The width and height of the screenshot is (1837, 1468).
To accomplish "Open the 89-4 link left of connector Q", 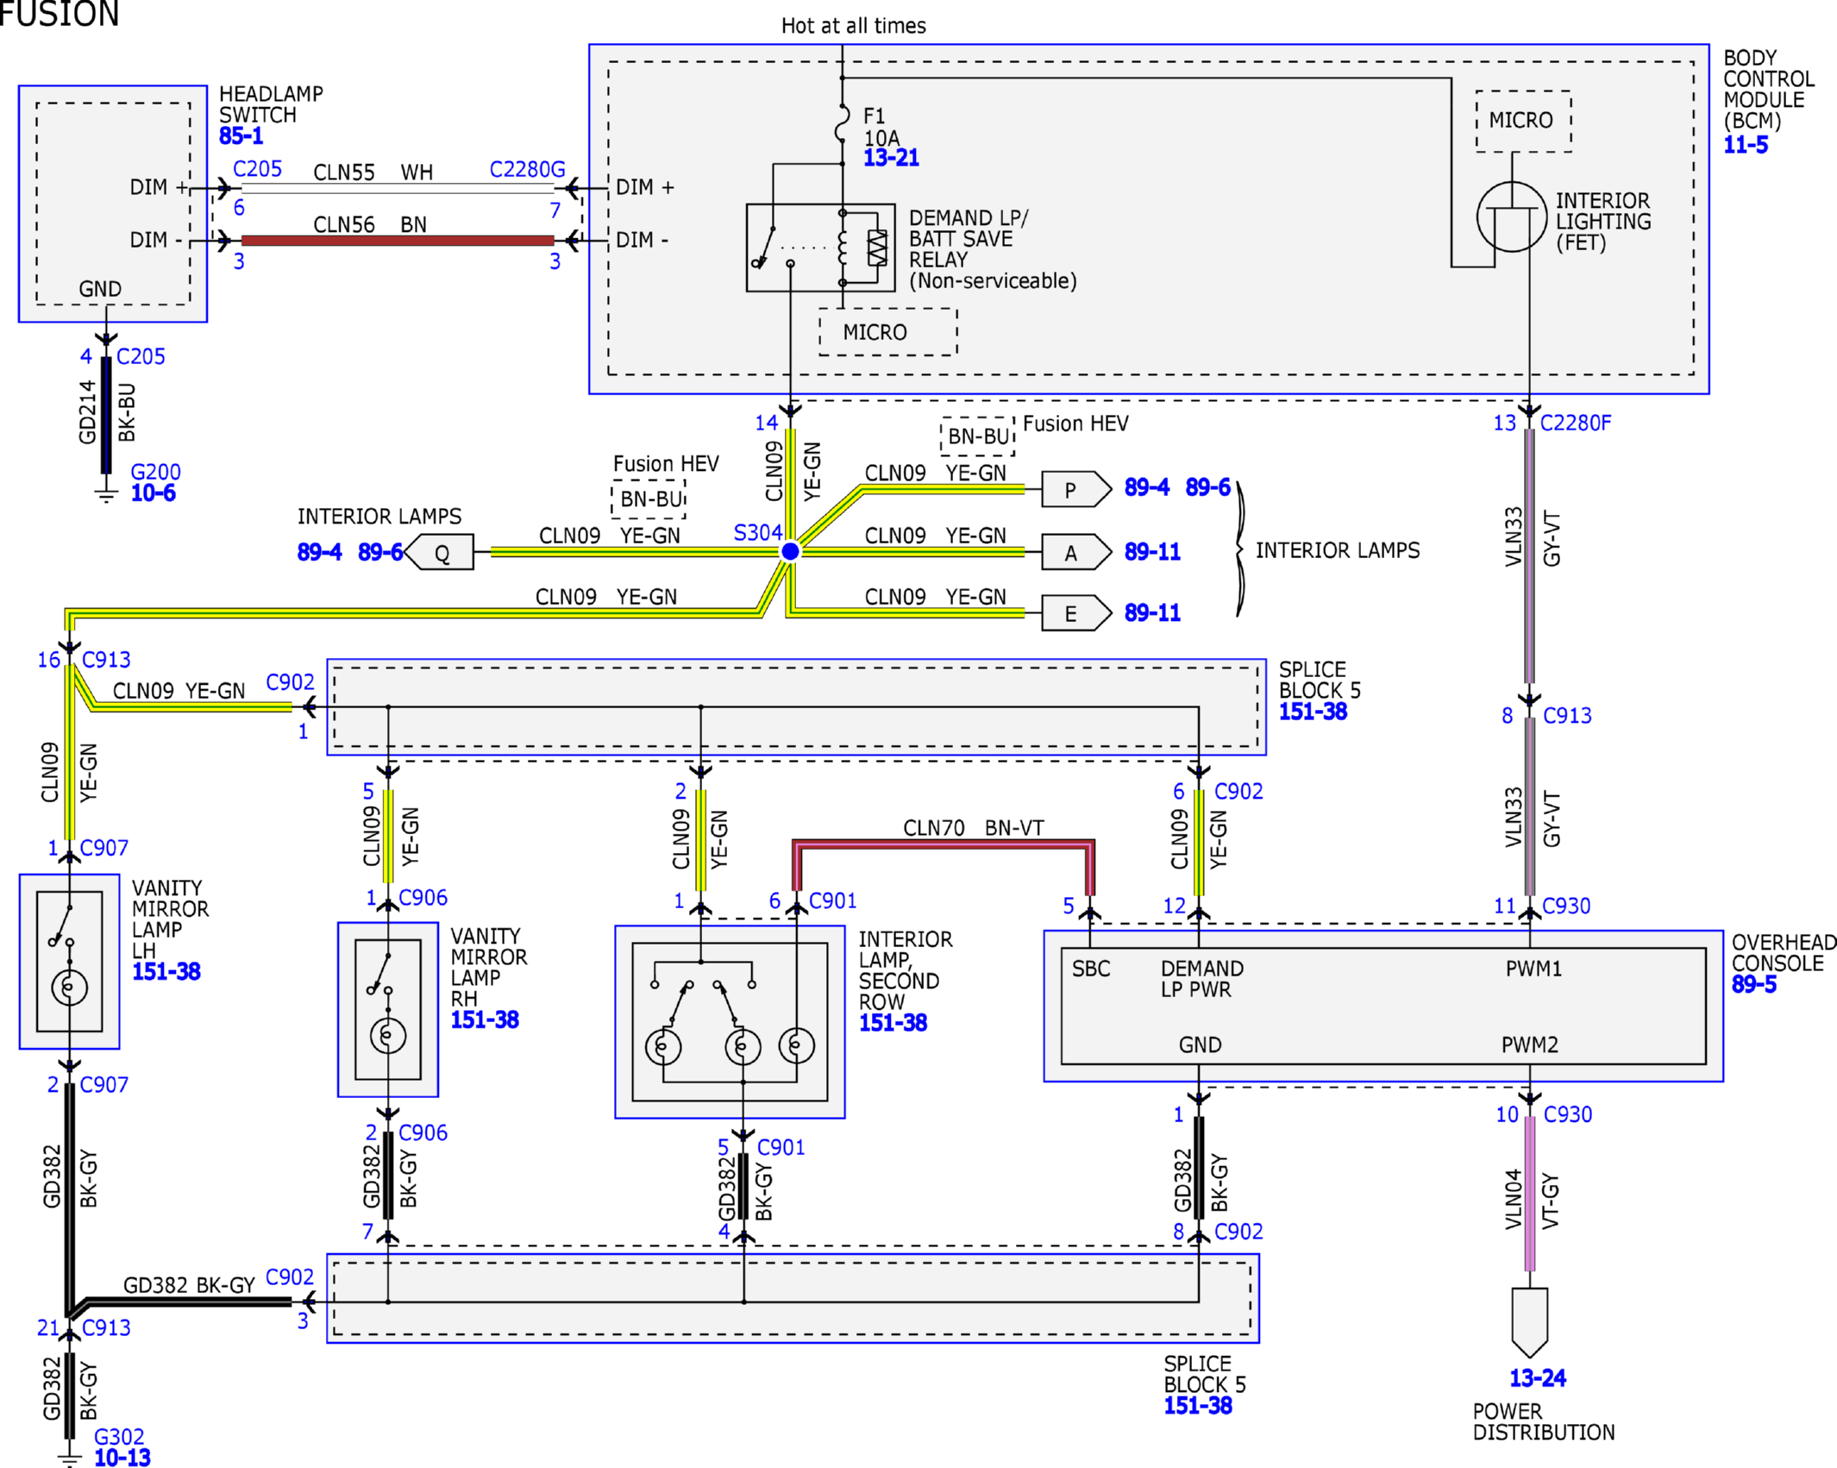I will point(319,552).
